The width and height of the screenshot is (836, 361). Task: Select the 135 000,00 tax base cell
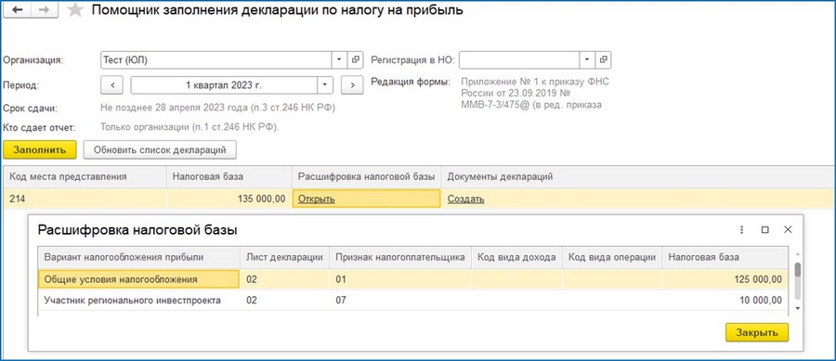[x=229, y=200]
